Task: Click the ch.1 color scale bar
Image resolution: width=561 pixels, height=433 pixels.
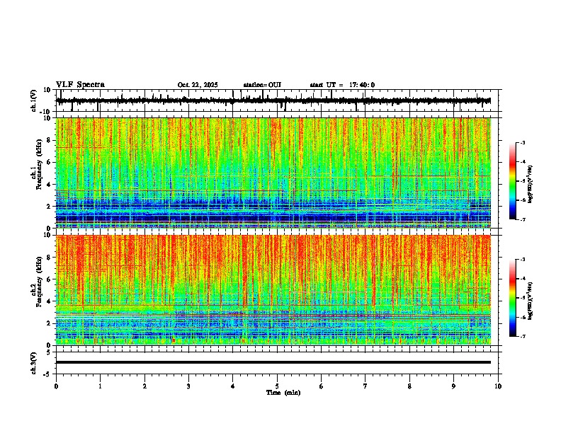Action: 513,181
